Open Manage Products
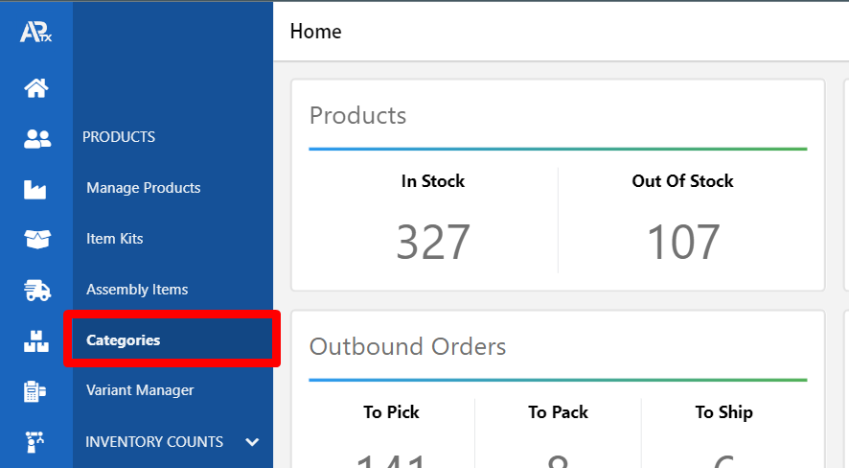The width and height of the screenshot is (849, 468). pos(144,188)
